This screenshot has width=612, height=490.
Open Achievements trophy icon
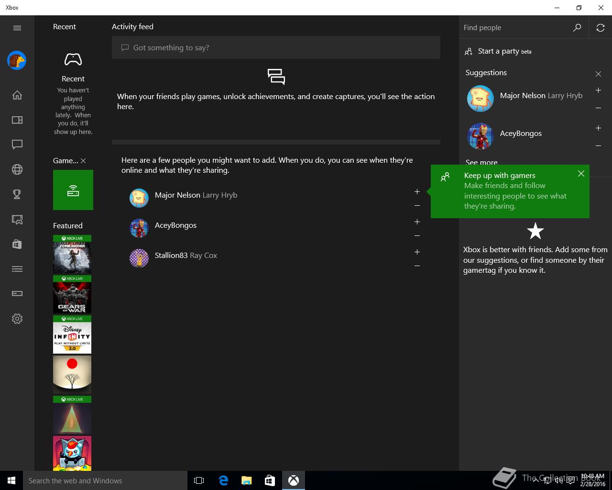[x=17, y=194]
